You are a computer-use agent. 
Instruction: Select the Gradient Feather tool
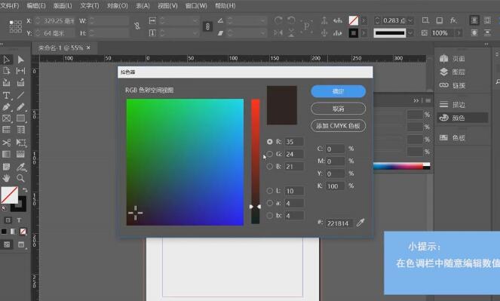click(20, 155)
